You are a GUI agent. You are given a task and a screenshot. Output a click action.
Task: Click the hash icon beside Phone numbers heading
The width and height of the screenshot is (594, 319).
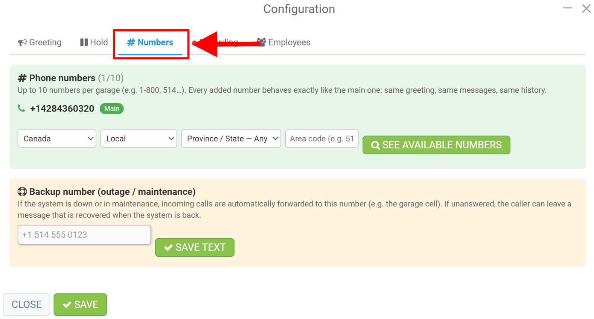(x=22, y=78)
